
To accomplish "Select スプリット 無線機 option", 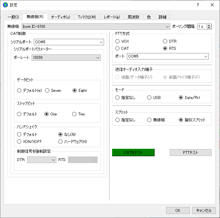I will pyautogui.click(x=156, y=120).
